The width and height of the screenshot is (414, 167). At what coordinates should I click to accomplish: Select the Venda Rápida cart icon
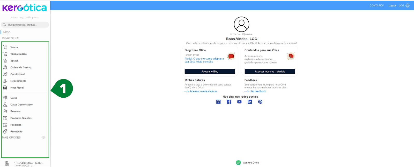tap(5, 54)
